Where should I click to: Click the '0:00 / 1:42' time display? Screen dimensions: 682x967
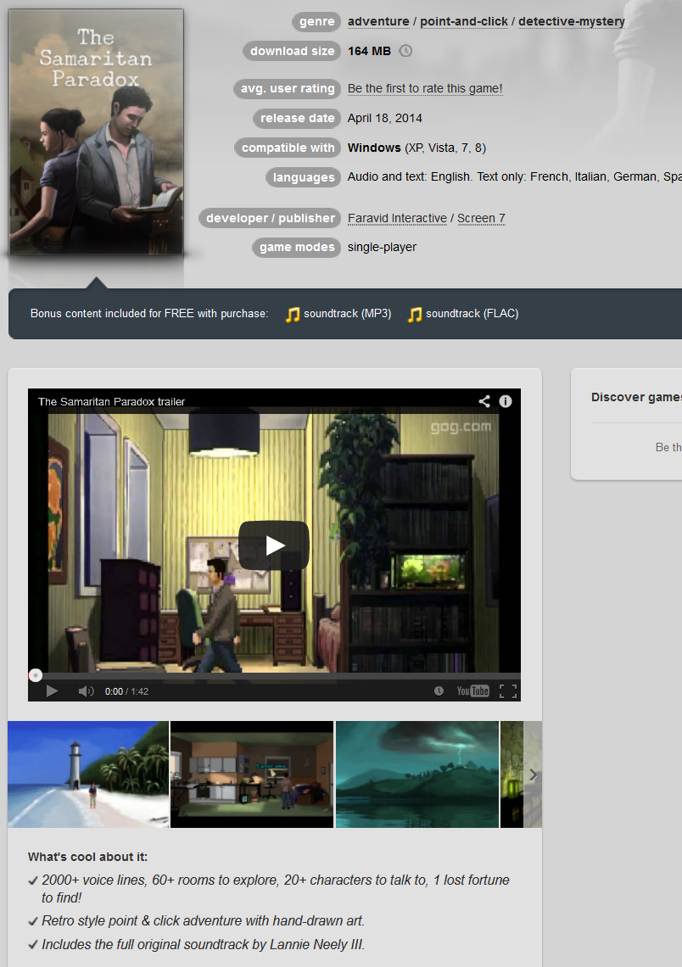coord(126,691)
